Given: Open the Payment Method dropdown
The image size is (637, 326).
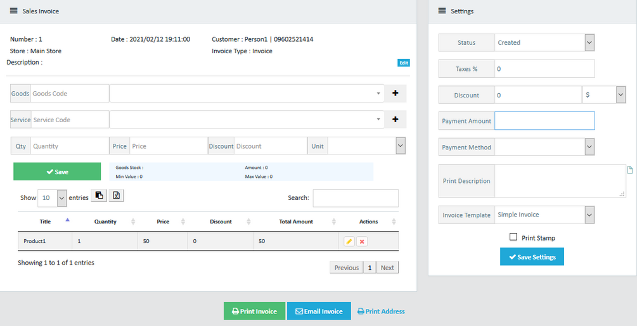Looking at the screenshot, I should [544, 147].
